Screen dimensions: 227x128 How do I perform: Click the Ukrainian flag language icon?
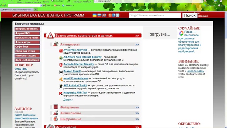[95, 15]
